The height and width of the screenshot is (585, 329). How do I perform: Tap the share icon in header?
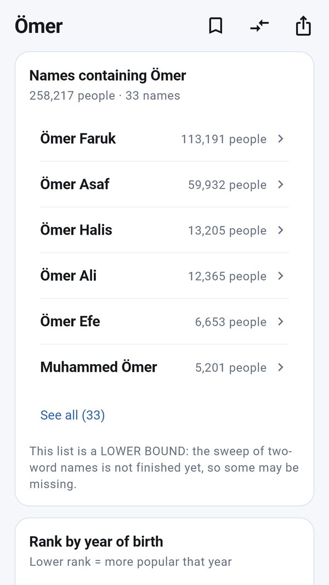[x=303, y=26]
